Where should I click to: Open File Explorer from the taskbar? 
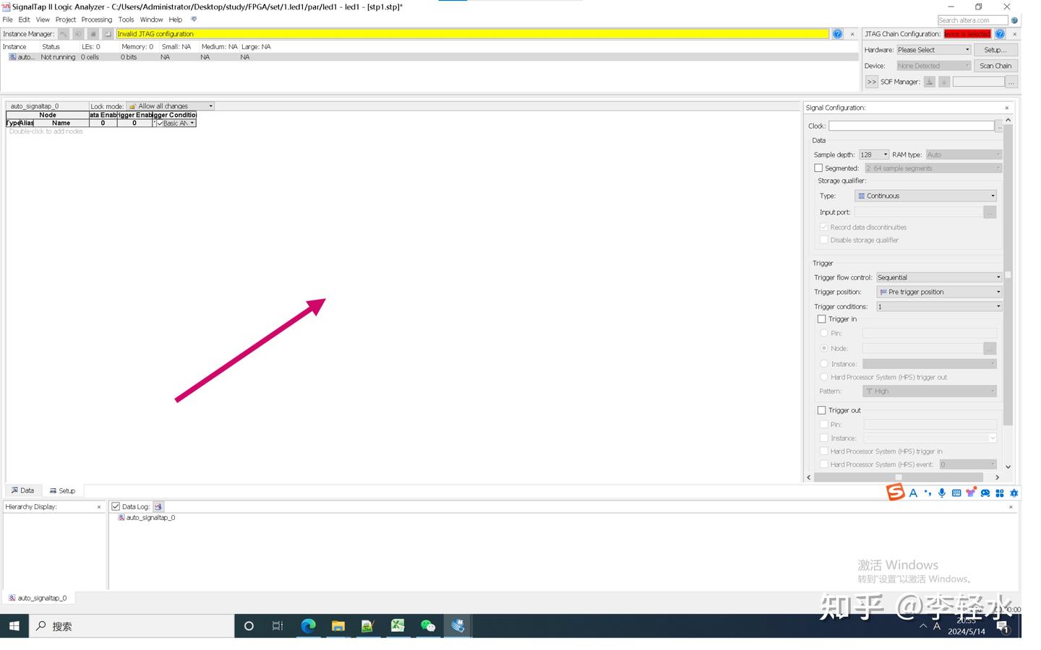338,626
